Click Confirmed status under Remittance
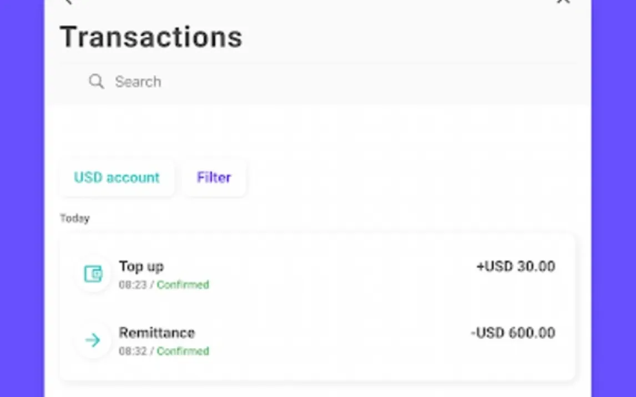Viewport: 636px width, 397px height. 183,352
